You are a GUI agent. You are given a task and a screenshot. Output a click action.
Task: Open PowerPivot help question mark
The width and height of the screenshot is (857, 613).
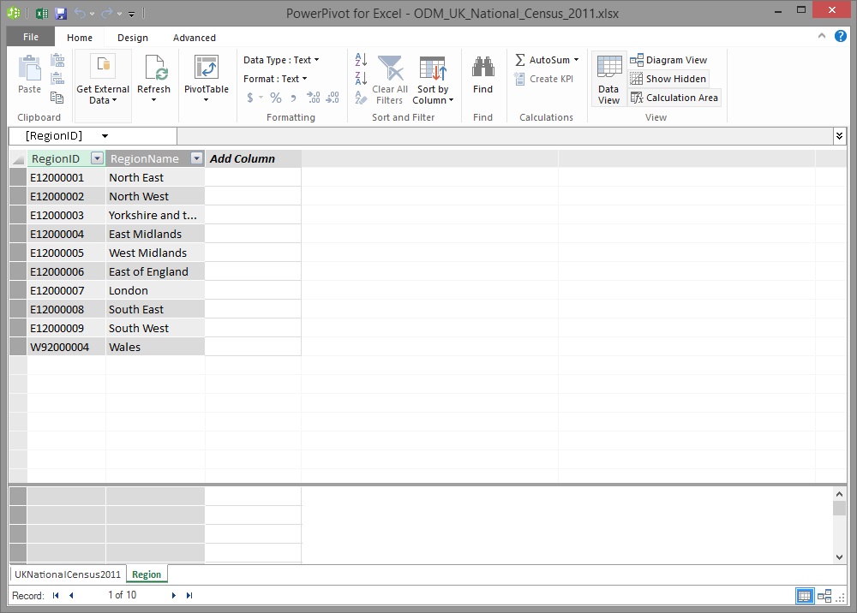pyautogui.click(x=841, y=36)
